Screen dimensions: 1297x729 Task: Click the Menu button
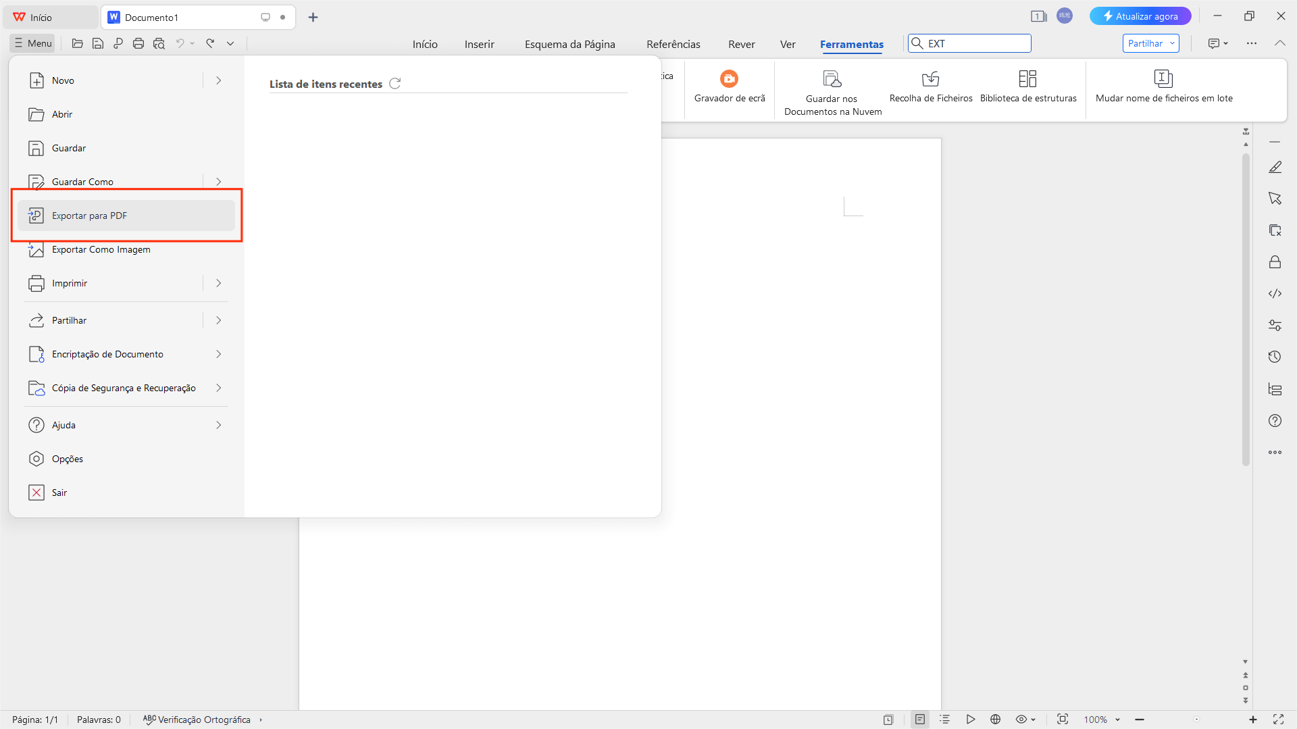(x=32, y=43)
